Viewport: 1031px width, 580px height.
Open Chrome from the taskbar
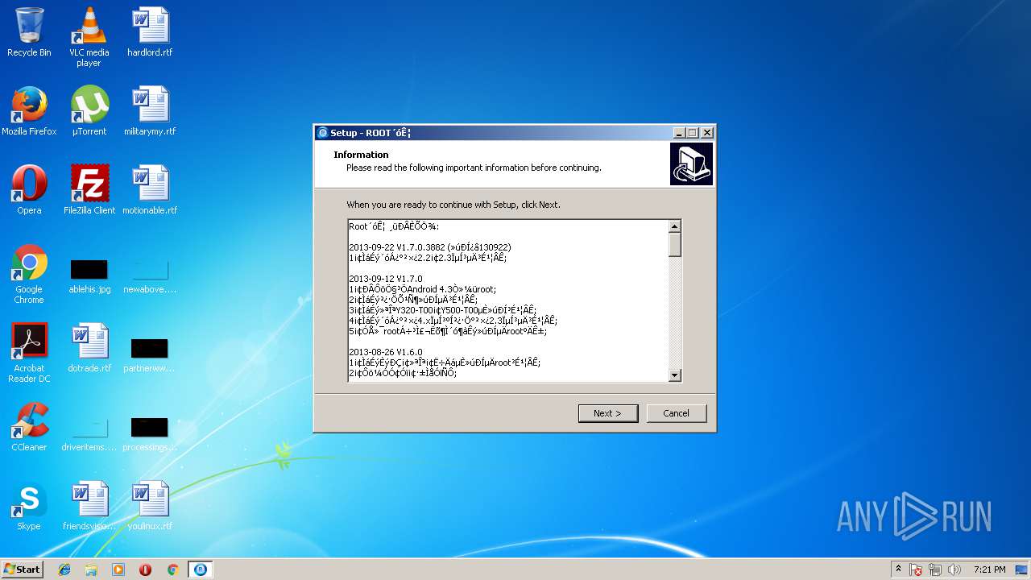pyautogui.click(x=172, y=570)
